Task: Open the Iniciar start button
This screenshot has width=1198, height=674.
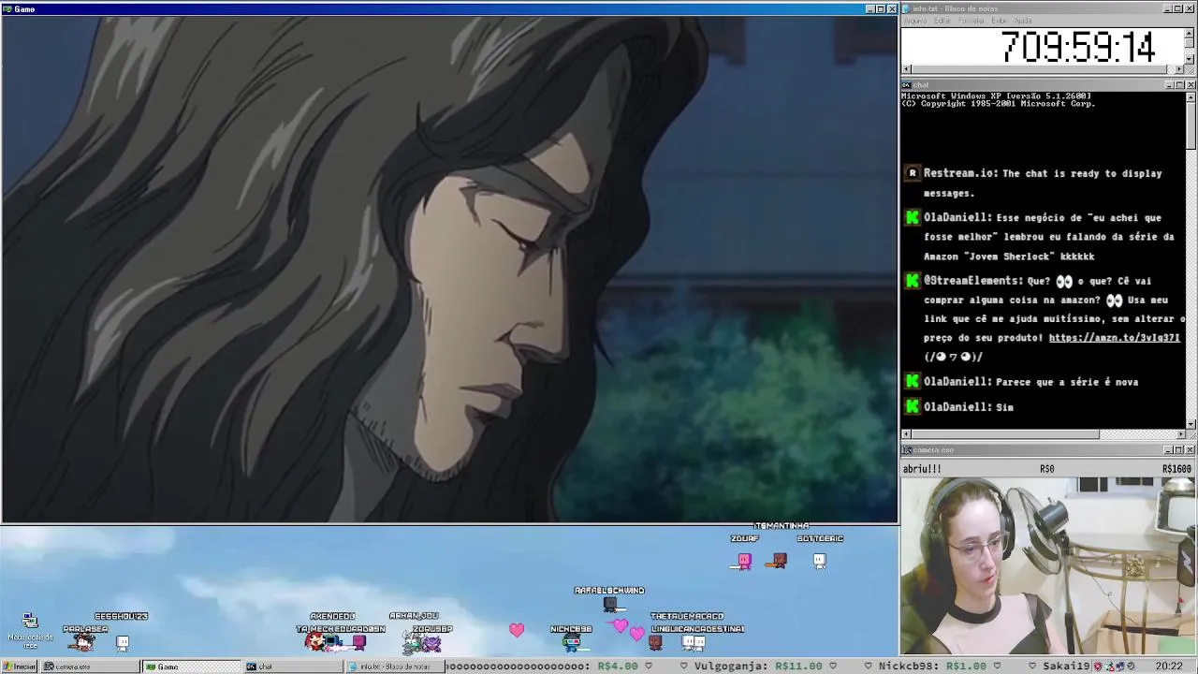Action: pos(19,667)
